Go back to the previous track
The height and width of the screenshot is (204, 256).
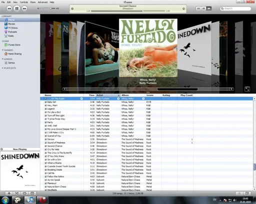pyautogui.click(x=9, y=8)
